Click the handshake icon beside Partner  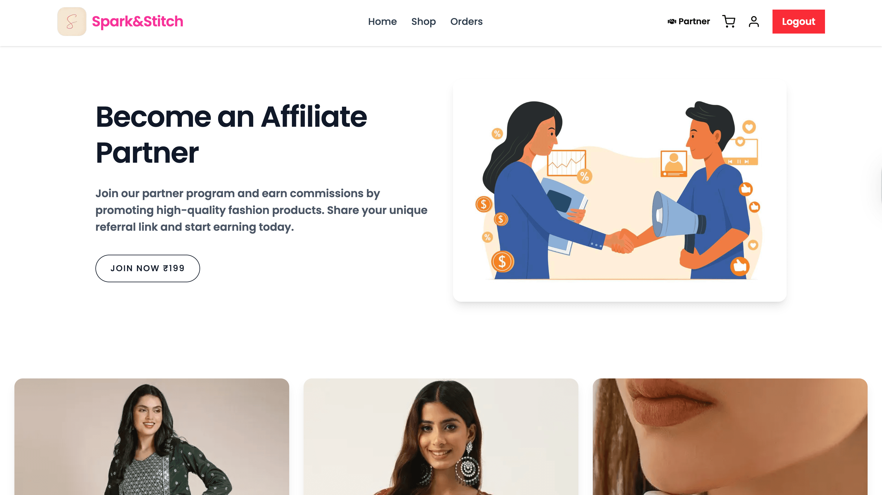(x=672, y=22)
